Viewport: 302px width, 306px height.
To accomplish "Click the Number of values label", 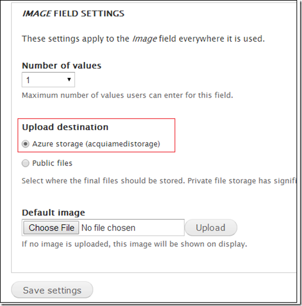I will (61, 65).
